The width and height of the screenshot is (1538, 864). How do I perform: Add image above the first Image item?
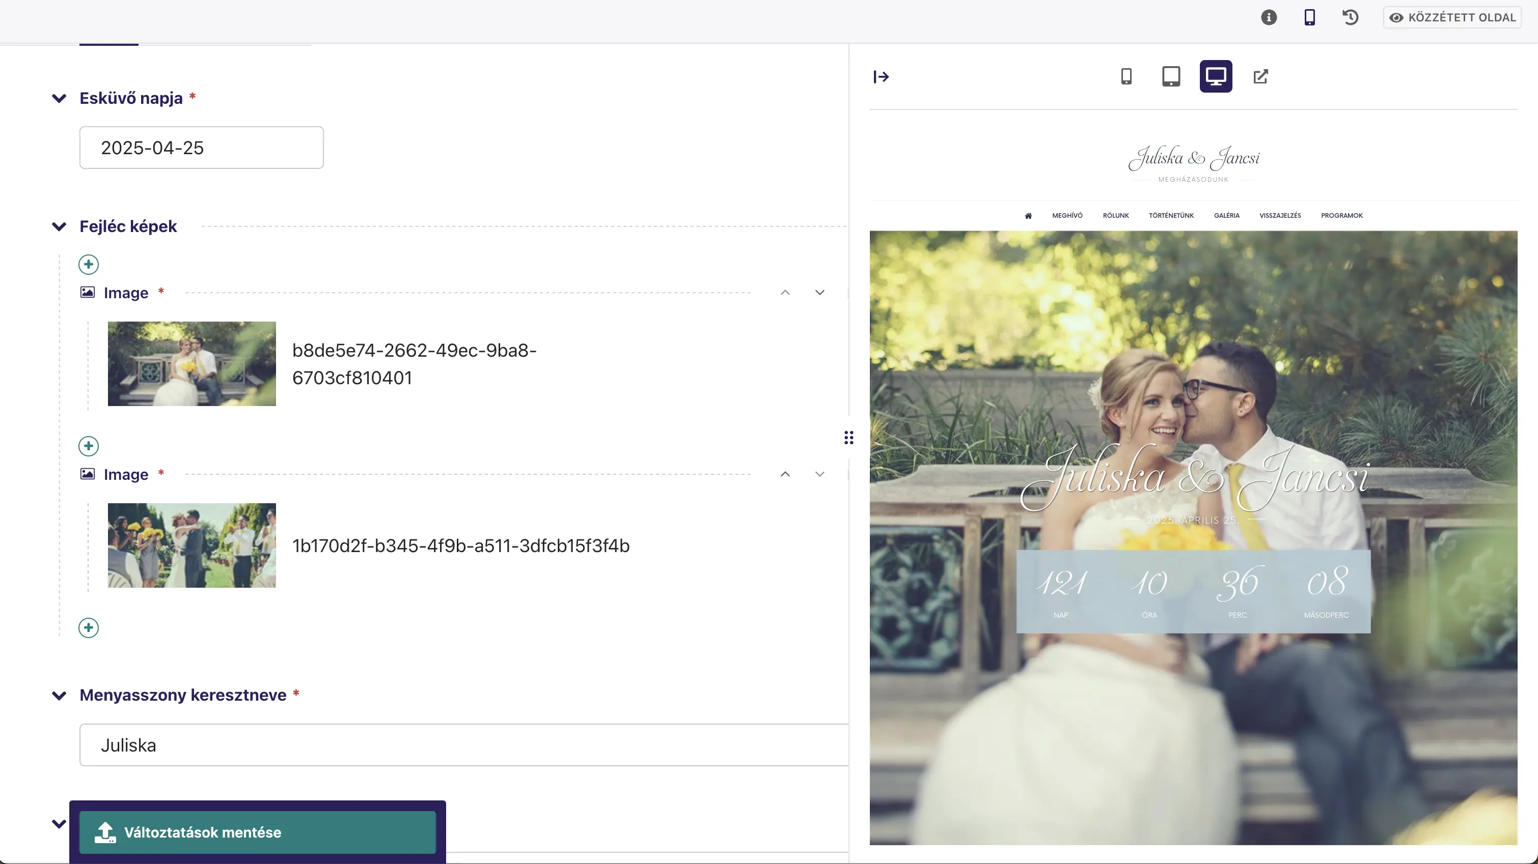(89, 264)
